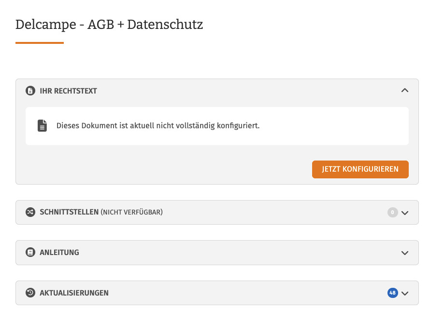The width and height of the screenshot is (430, 323).
Task: Click the shuffle icon beside SCHNITTSTELLEN
Action: click(x=30, y=212)
